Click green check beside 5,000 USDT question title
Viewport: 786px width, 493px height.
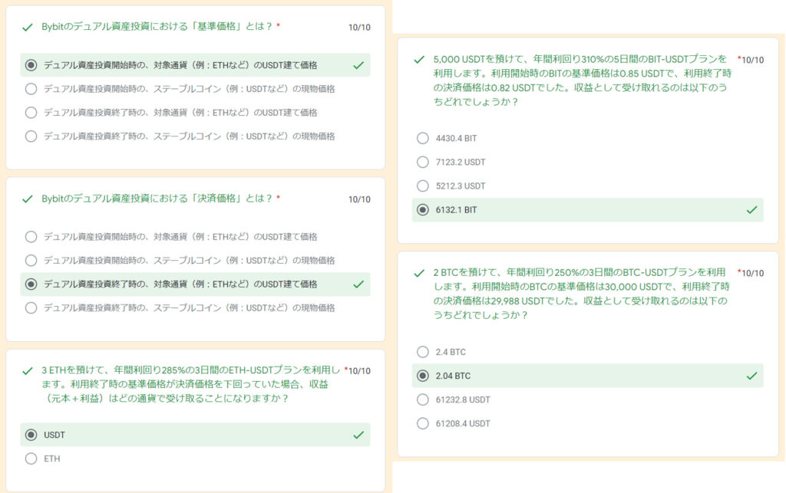pyautogui.click(x=419, y=60)
